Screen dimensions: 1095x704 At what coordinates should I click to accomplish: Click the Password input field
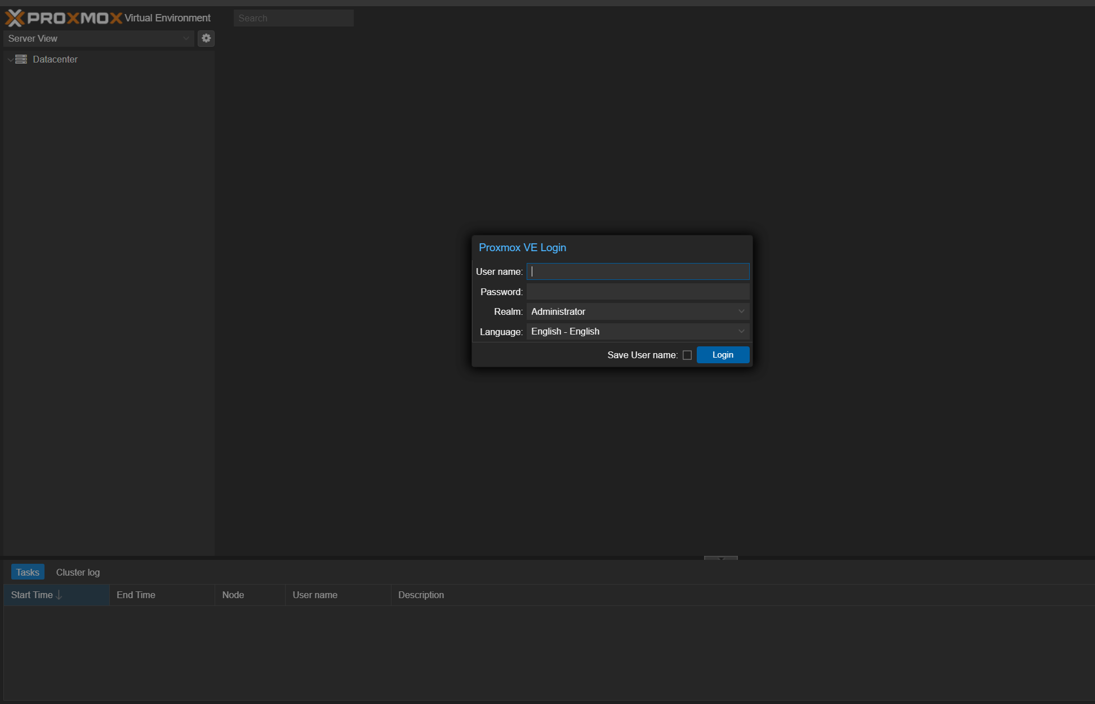click(638, 292)
